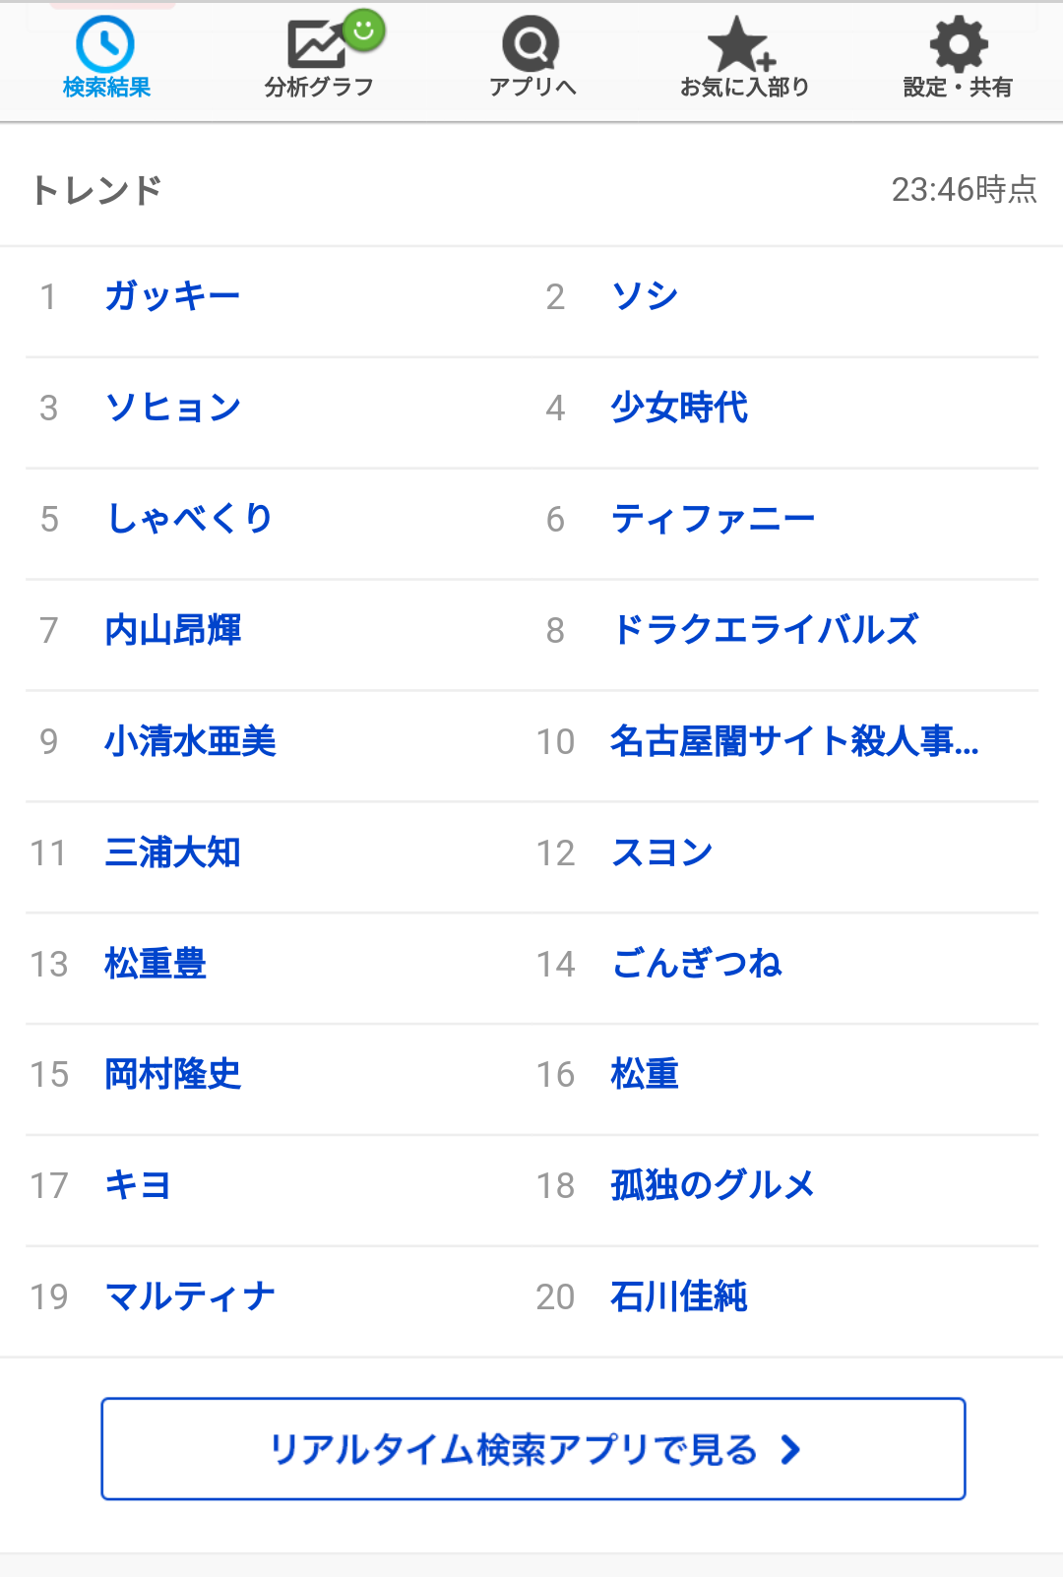Tap the アプリへ magnifier icon

point(531,45)
